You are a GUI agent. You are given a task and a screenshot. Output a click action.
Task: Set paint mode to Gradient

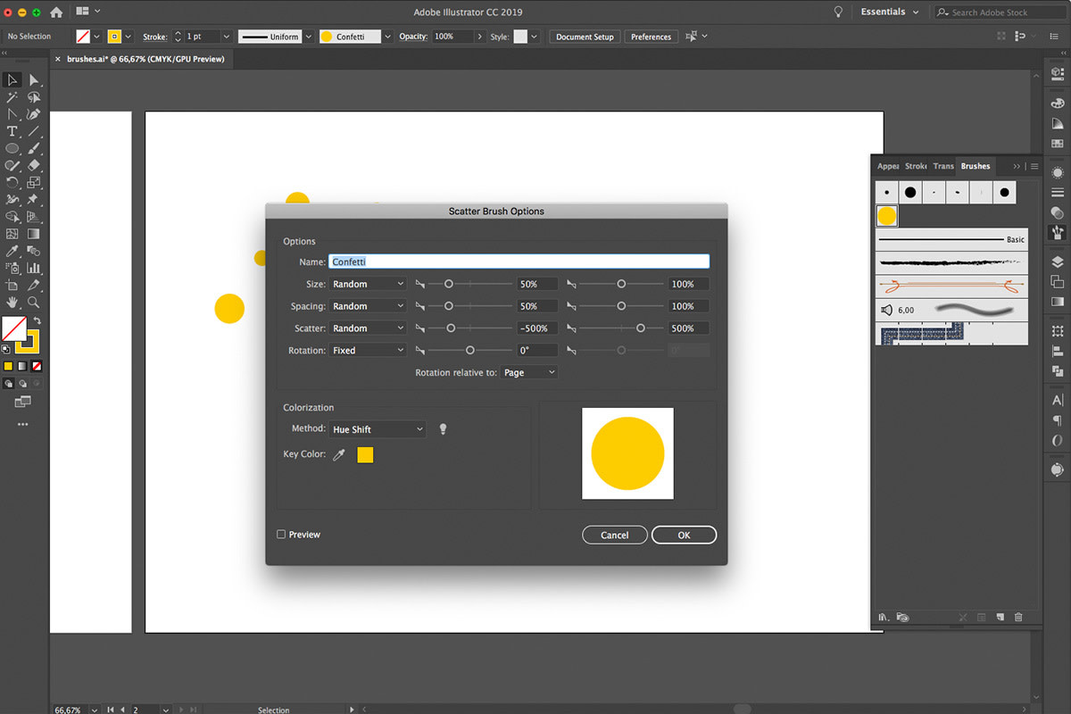pos(23,366)
